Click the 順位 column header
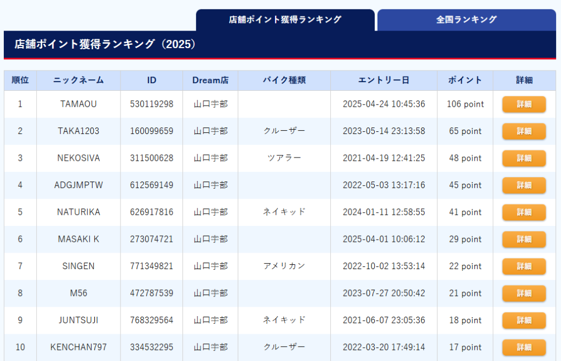The width and height of the screenshot is (561, 361). (x=20, y=80)
